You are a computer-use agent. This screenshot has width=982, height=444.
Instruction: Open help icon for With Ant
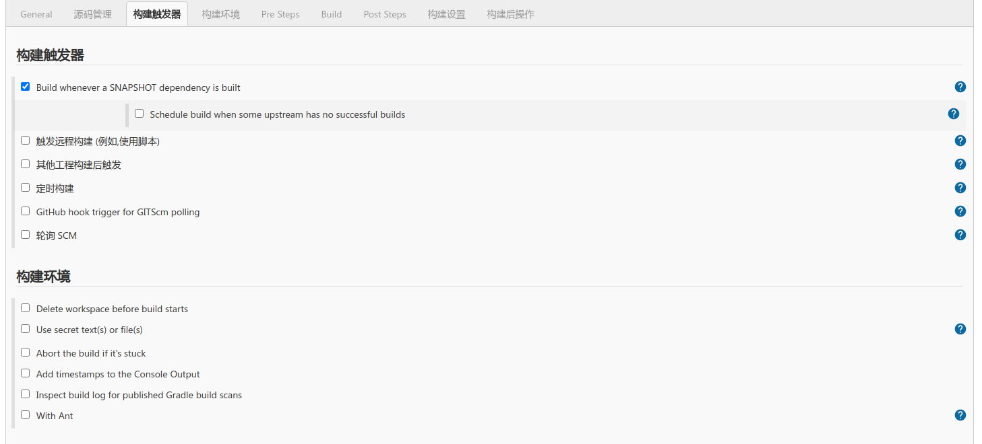coord(960,415)
